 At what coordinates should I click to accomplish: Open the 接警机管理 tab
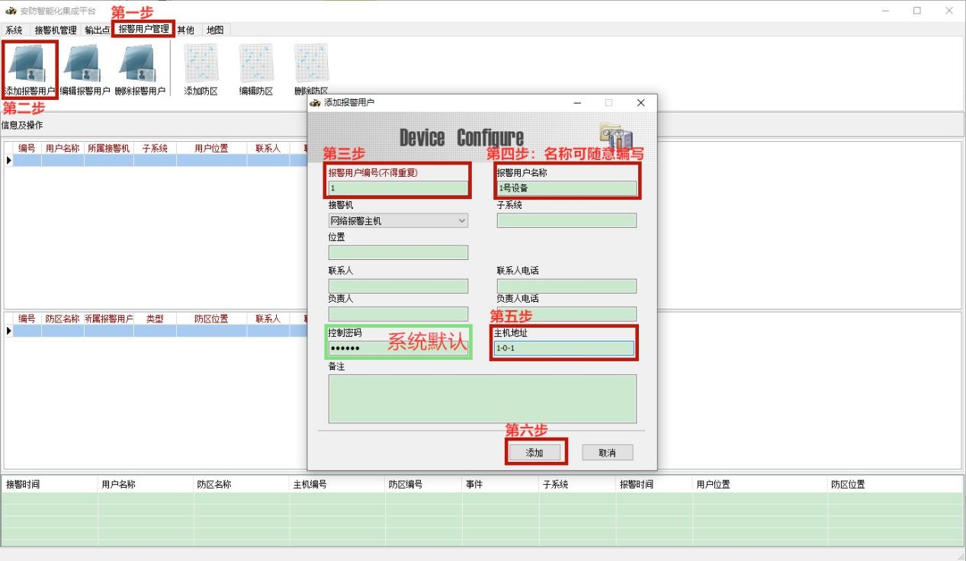[x=56, y=30]
